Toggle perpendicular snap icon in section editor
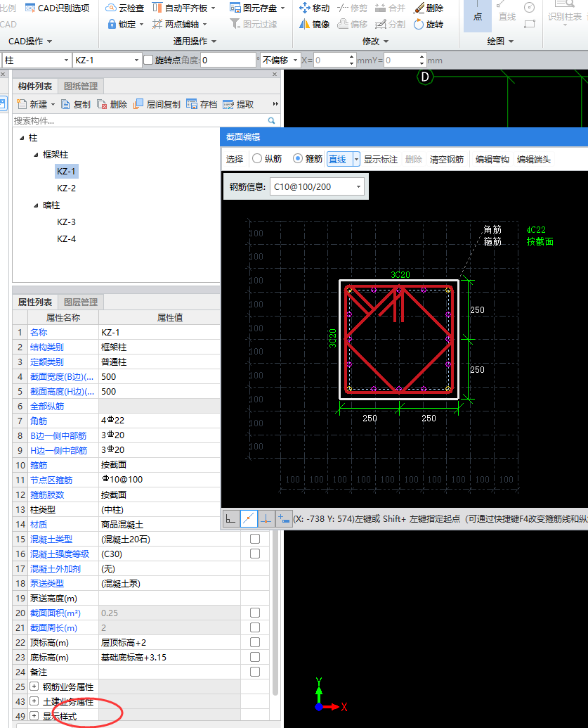This screenshot has height=728, width=588. point(266,518)
